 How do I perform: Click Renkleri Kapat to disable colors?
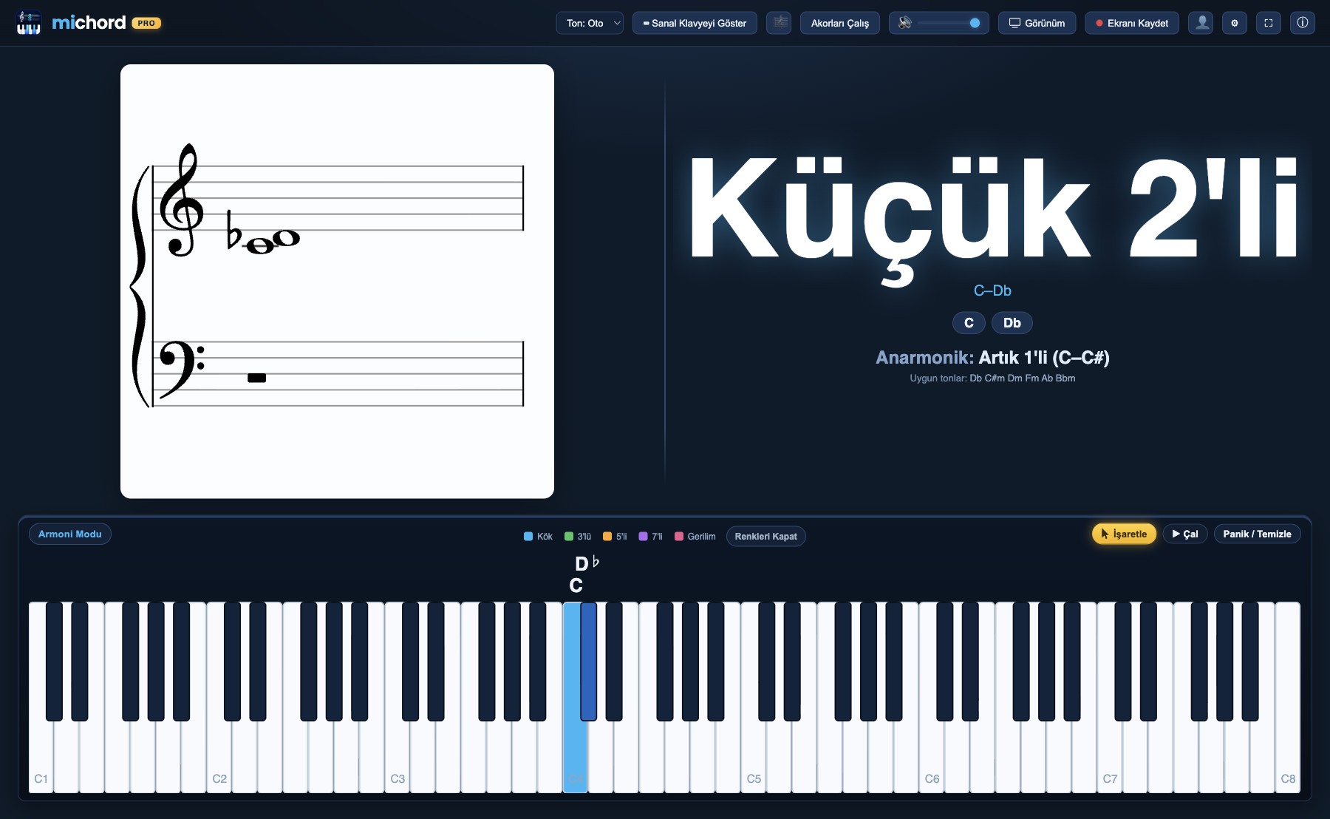point(766,536)
